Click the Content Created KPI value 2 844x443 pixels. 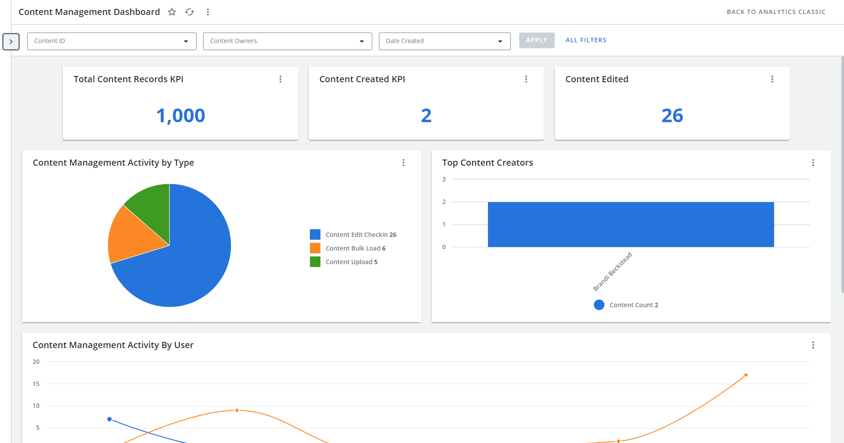click(x=426, y=116)
